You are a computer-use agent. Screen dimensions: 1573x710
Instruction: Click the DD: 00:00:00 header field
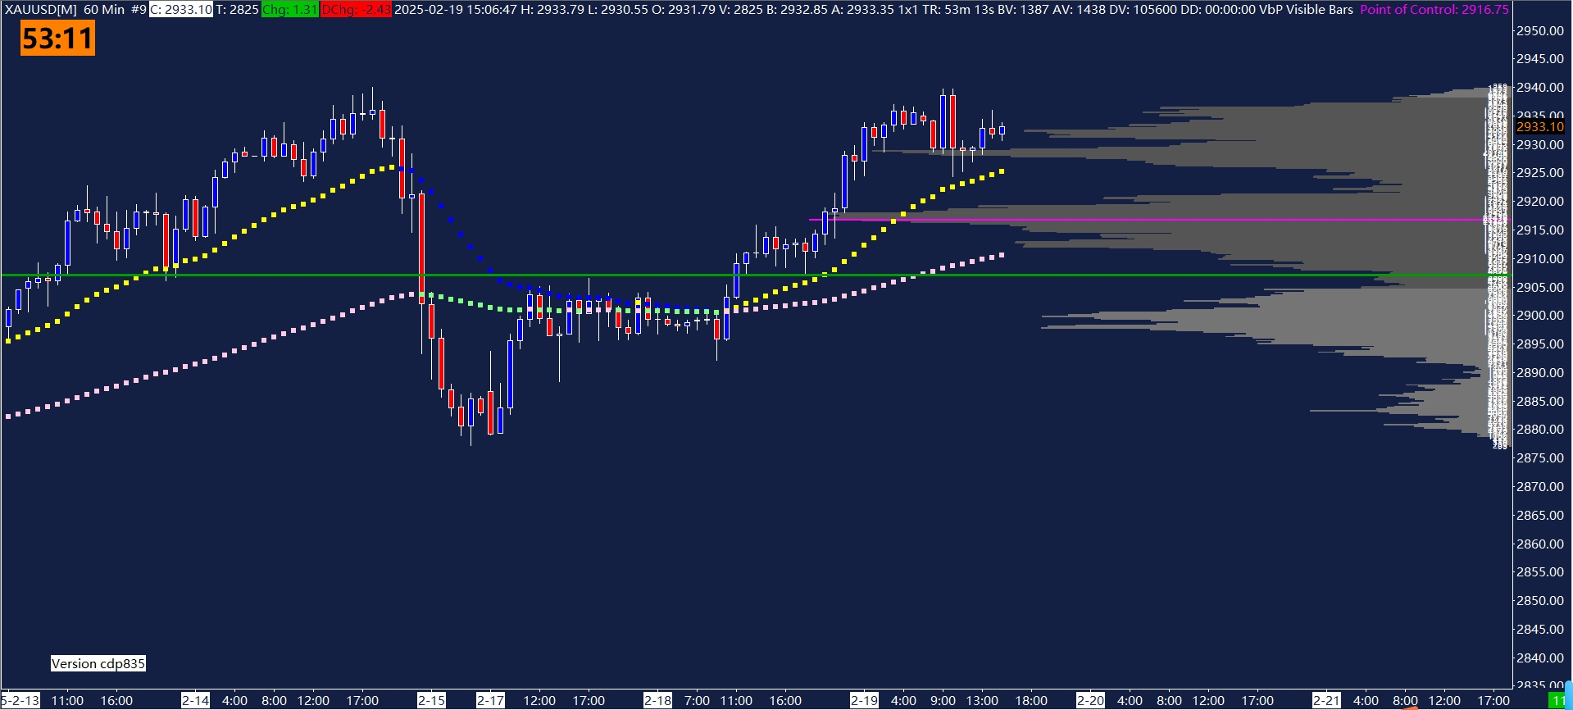click(x=1218, y=10)
